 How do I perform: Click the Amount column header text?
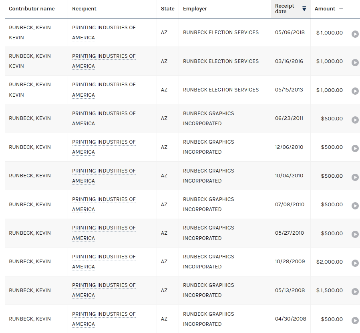(325, 9)
